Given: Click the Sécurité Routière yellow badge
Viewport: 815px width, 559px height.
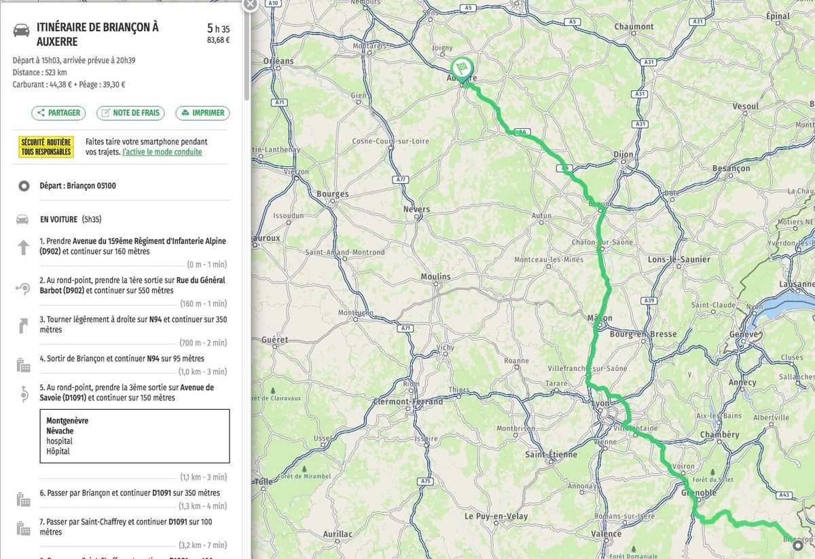Looking at the screenshot, I should [46, 147].
